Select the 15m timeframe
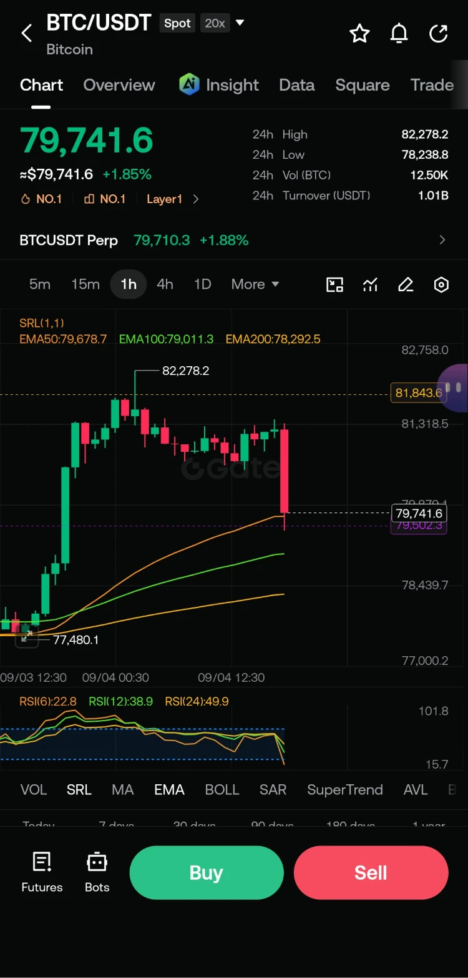This screenshot has width=468, height=978. click(x=85, y=284)
